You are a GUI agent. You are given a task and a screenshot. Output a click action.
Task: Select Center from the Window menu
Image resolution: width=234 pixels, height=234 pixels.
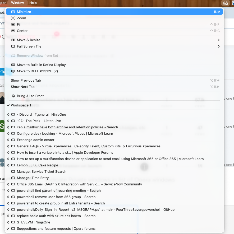coord(114,31)
